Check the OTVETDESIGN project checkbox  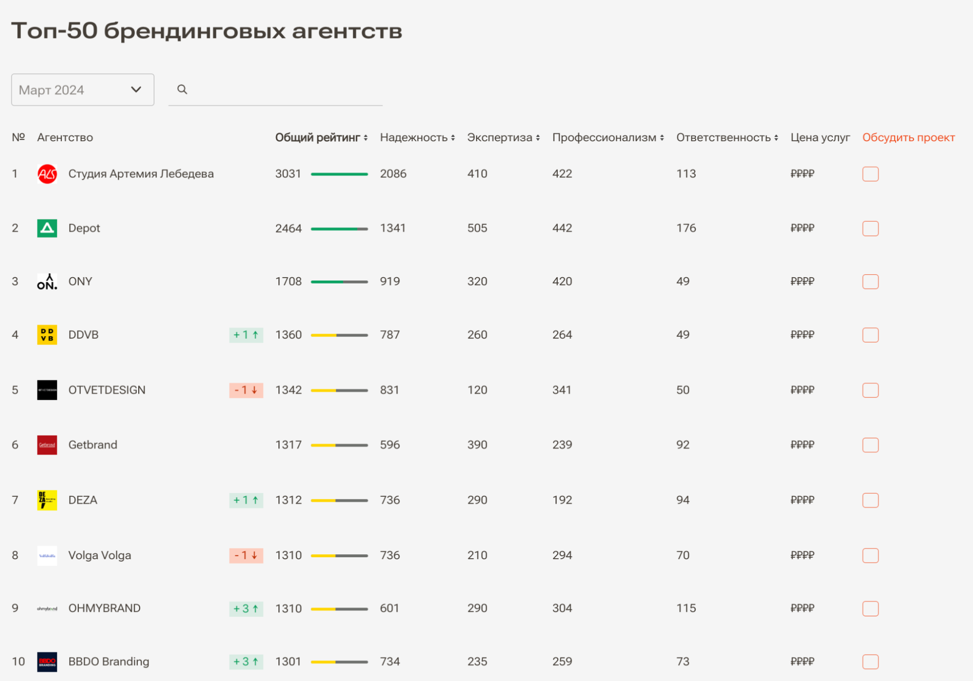click(870, 390)
